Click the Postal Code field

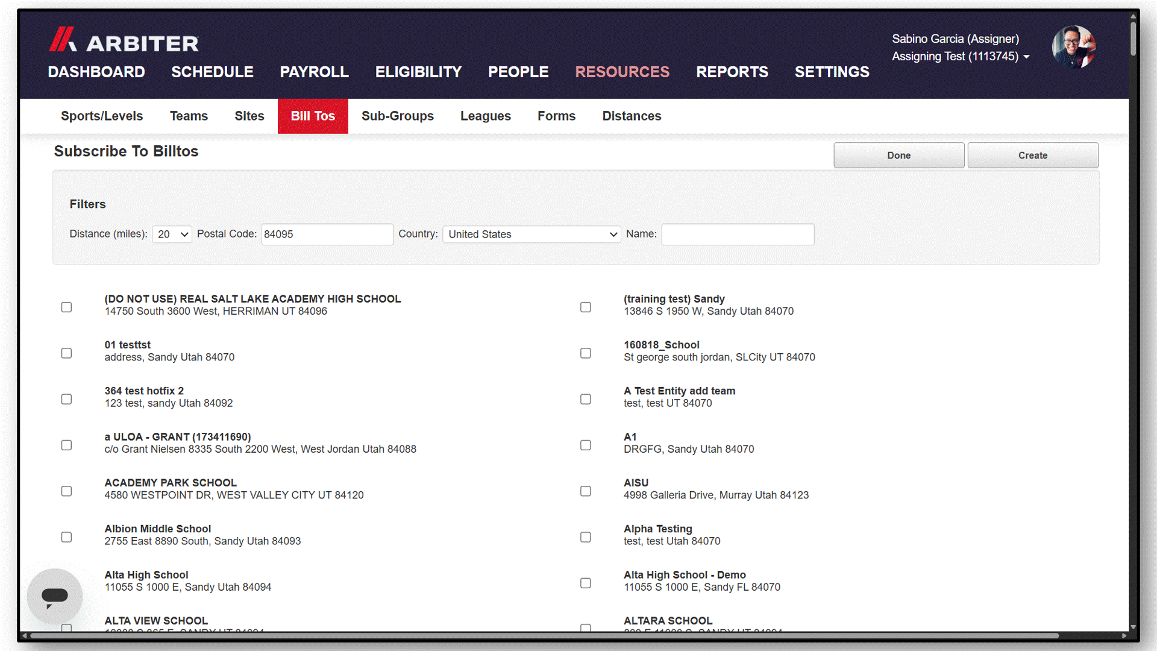[327, 234]
